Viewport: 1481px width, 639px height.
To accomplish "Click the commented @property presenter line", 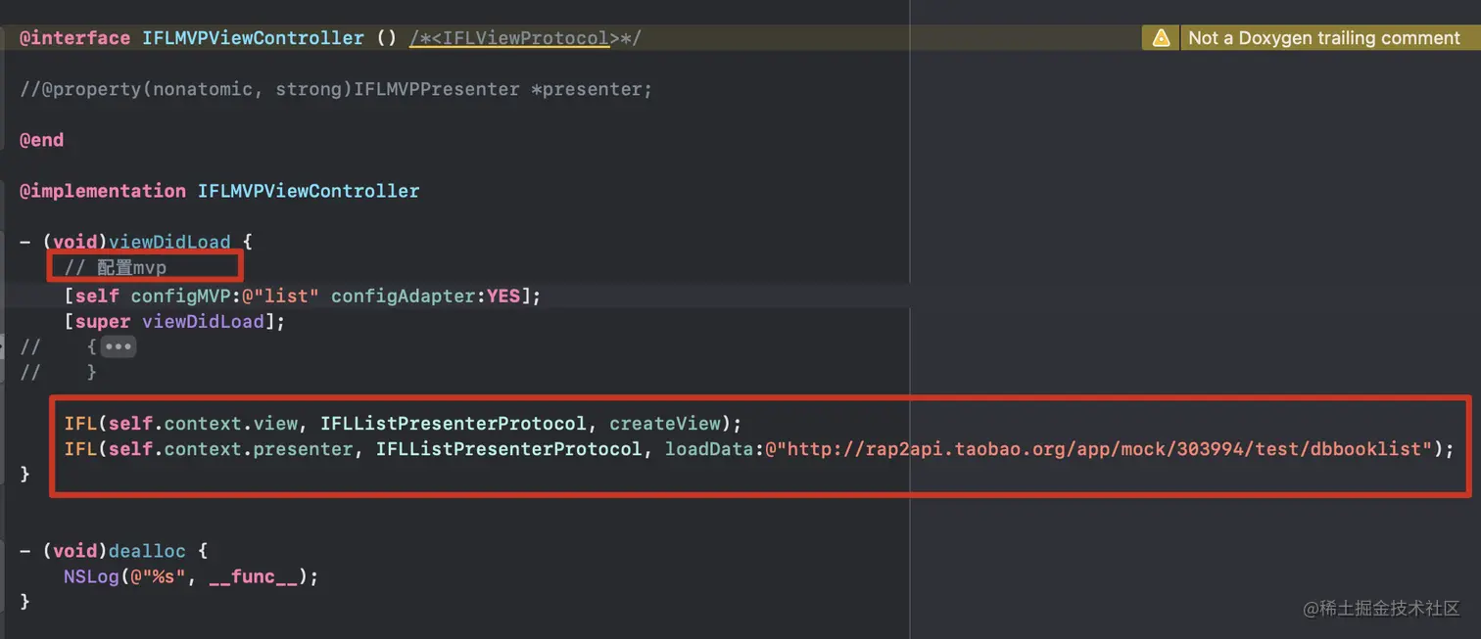I will (x=336, y=89).
